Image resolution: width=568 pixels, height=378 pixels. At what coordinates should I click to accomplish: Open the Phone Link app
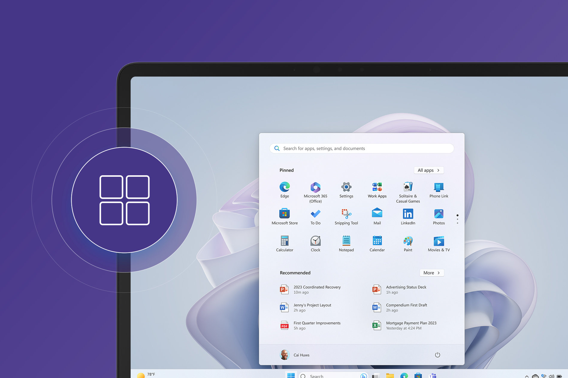tap(439, 188)
